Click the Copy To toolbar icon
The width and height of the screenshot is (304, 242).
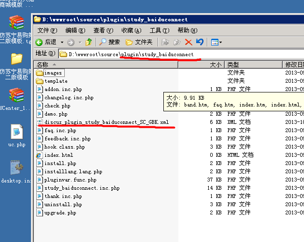[177, 42]
